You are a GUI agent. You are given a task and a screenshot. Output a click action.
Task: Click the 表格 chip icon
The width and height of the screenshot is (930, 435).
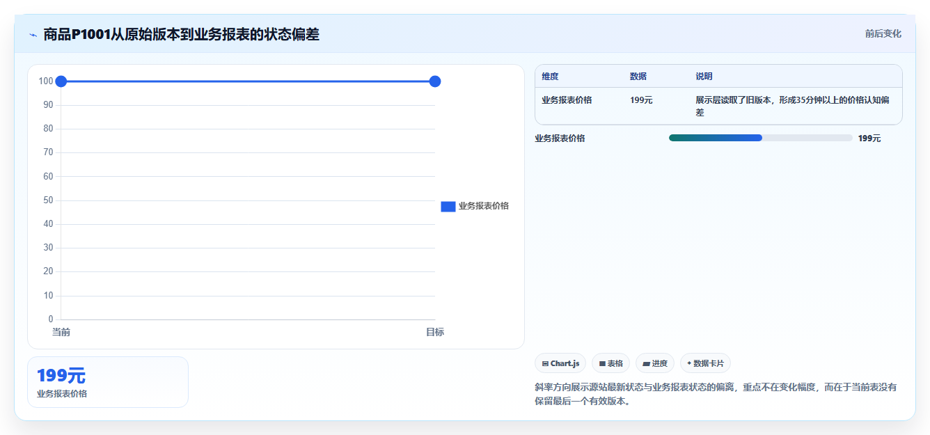pyautogui.click(x=602, y=363)
